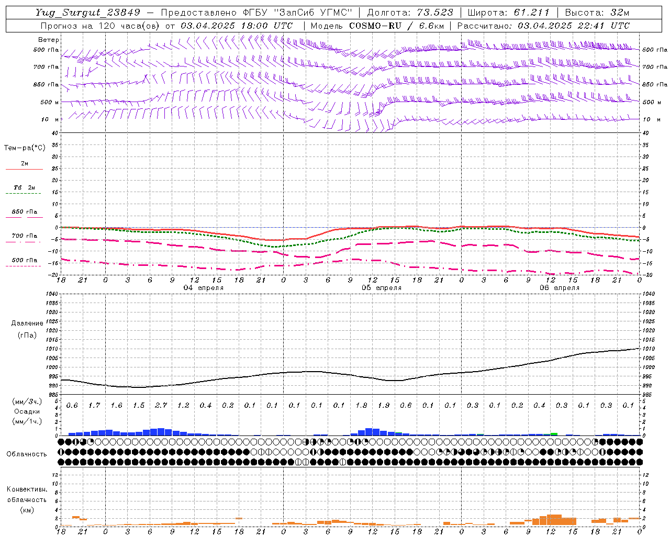
Task: Click the 04 апреля date label
Action: [x=203, y=288]
